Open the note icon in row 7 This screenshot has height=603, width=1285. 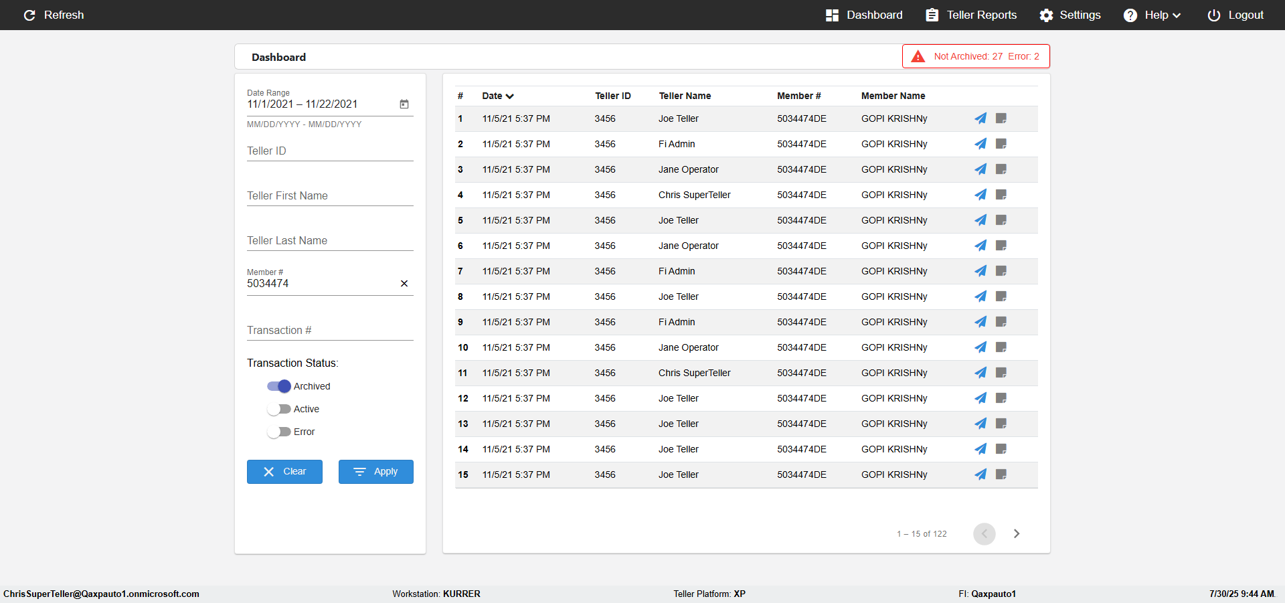click(1001, 271)
